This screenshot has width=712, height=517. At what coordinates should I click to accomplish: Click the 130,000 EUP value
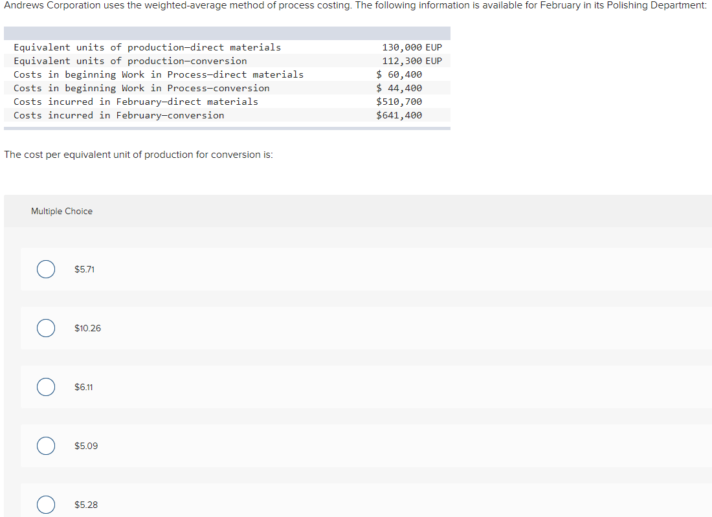[x=412, y=47]
